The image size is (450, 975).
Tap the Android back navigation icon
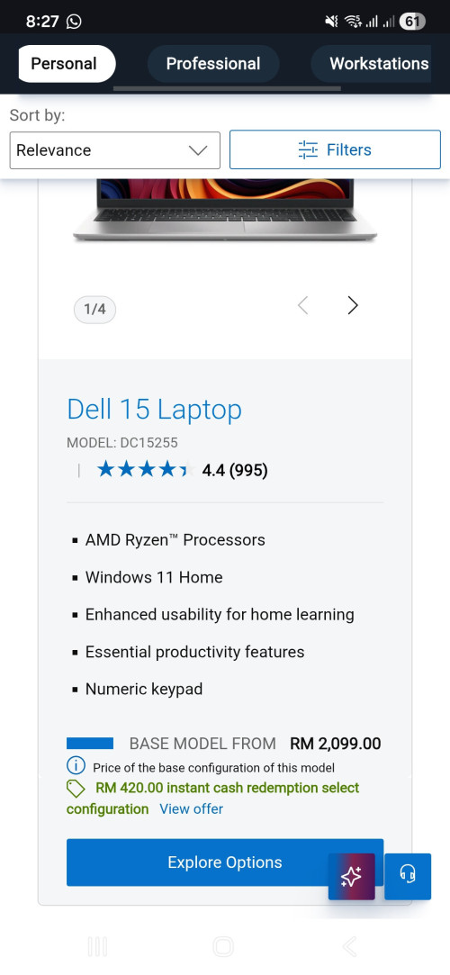click(350, 946)
